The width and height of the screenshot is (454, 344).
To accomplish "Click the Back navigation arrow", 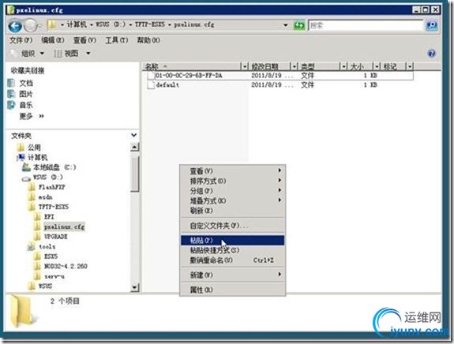I will (x=15, y=26).
